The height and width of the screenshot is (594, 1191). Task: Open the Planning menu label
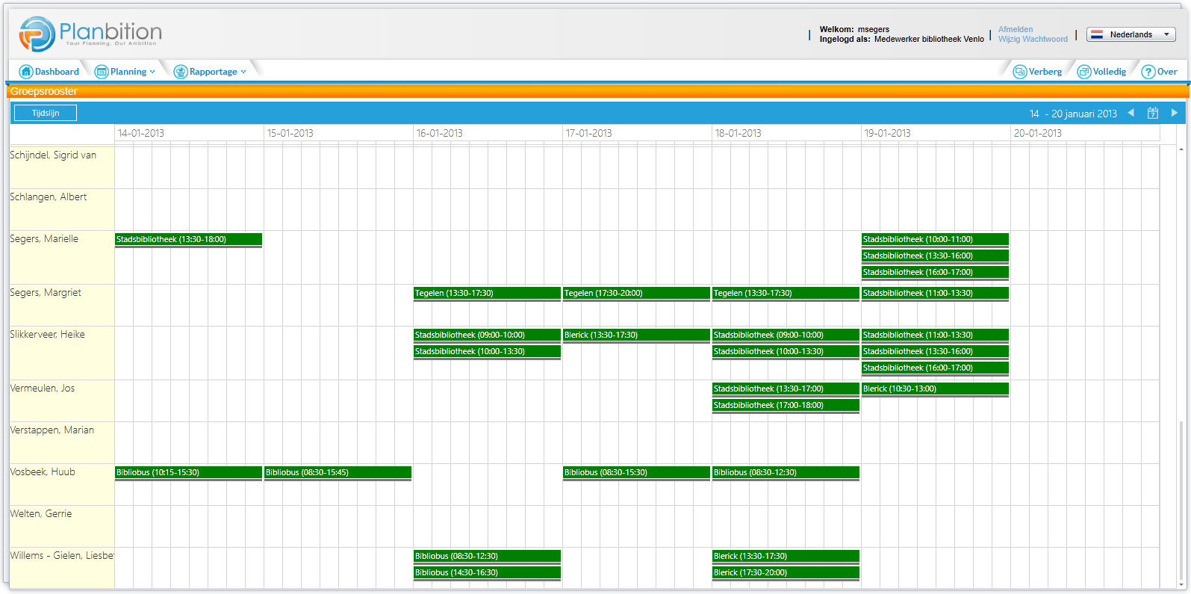coord(128,72)
